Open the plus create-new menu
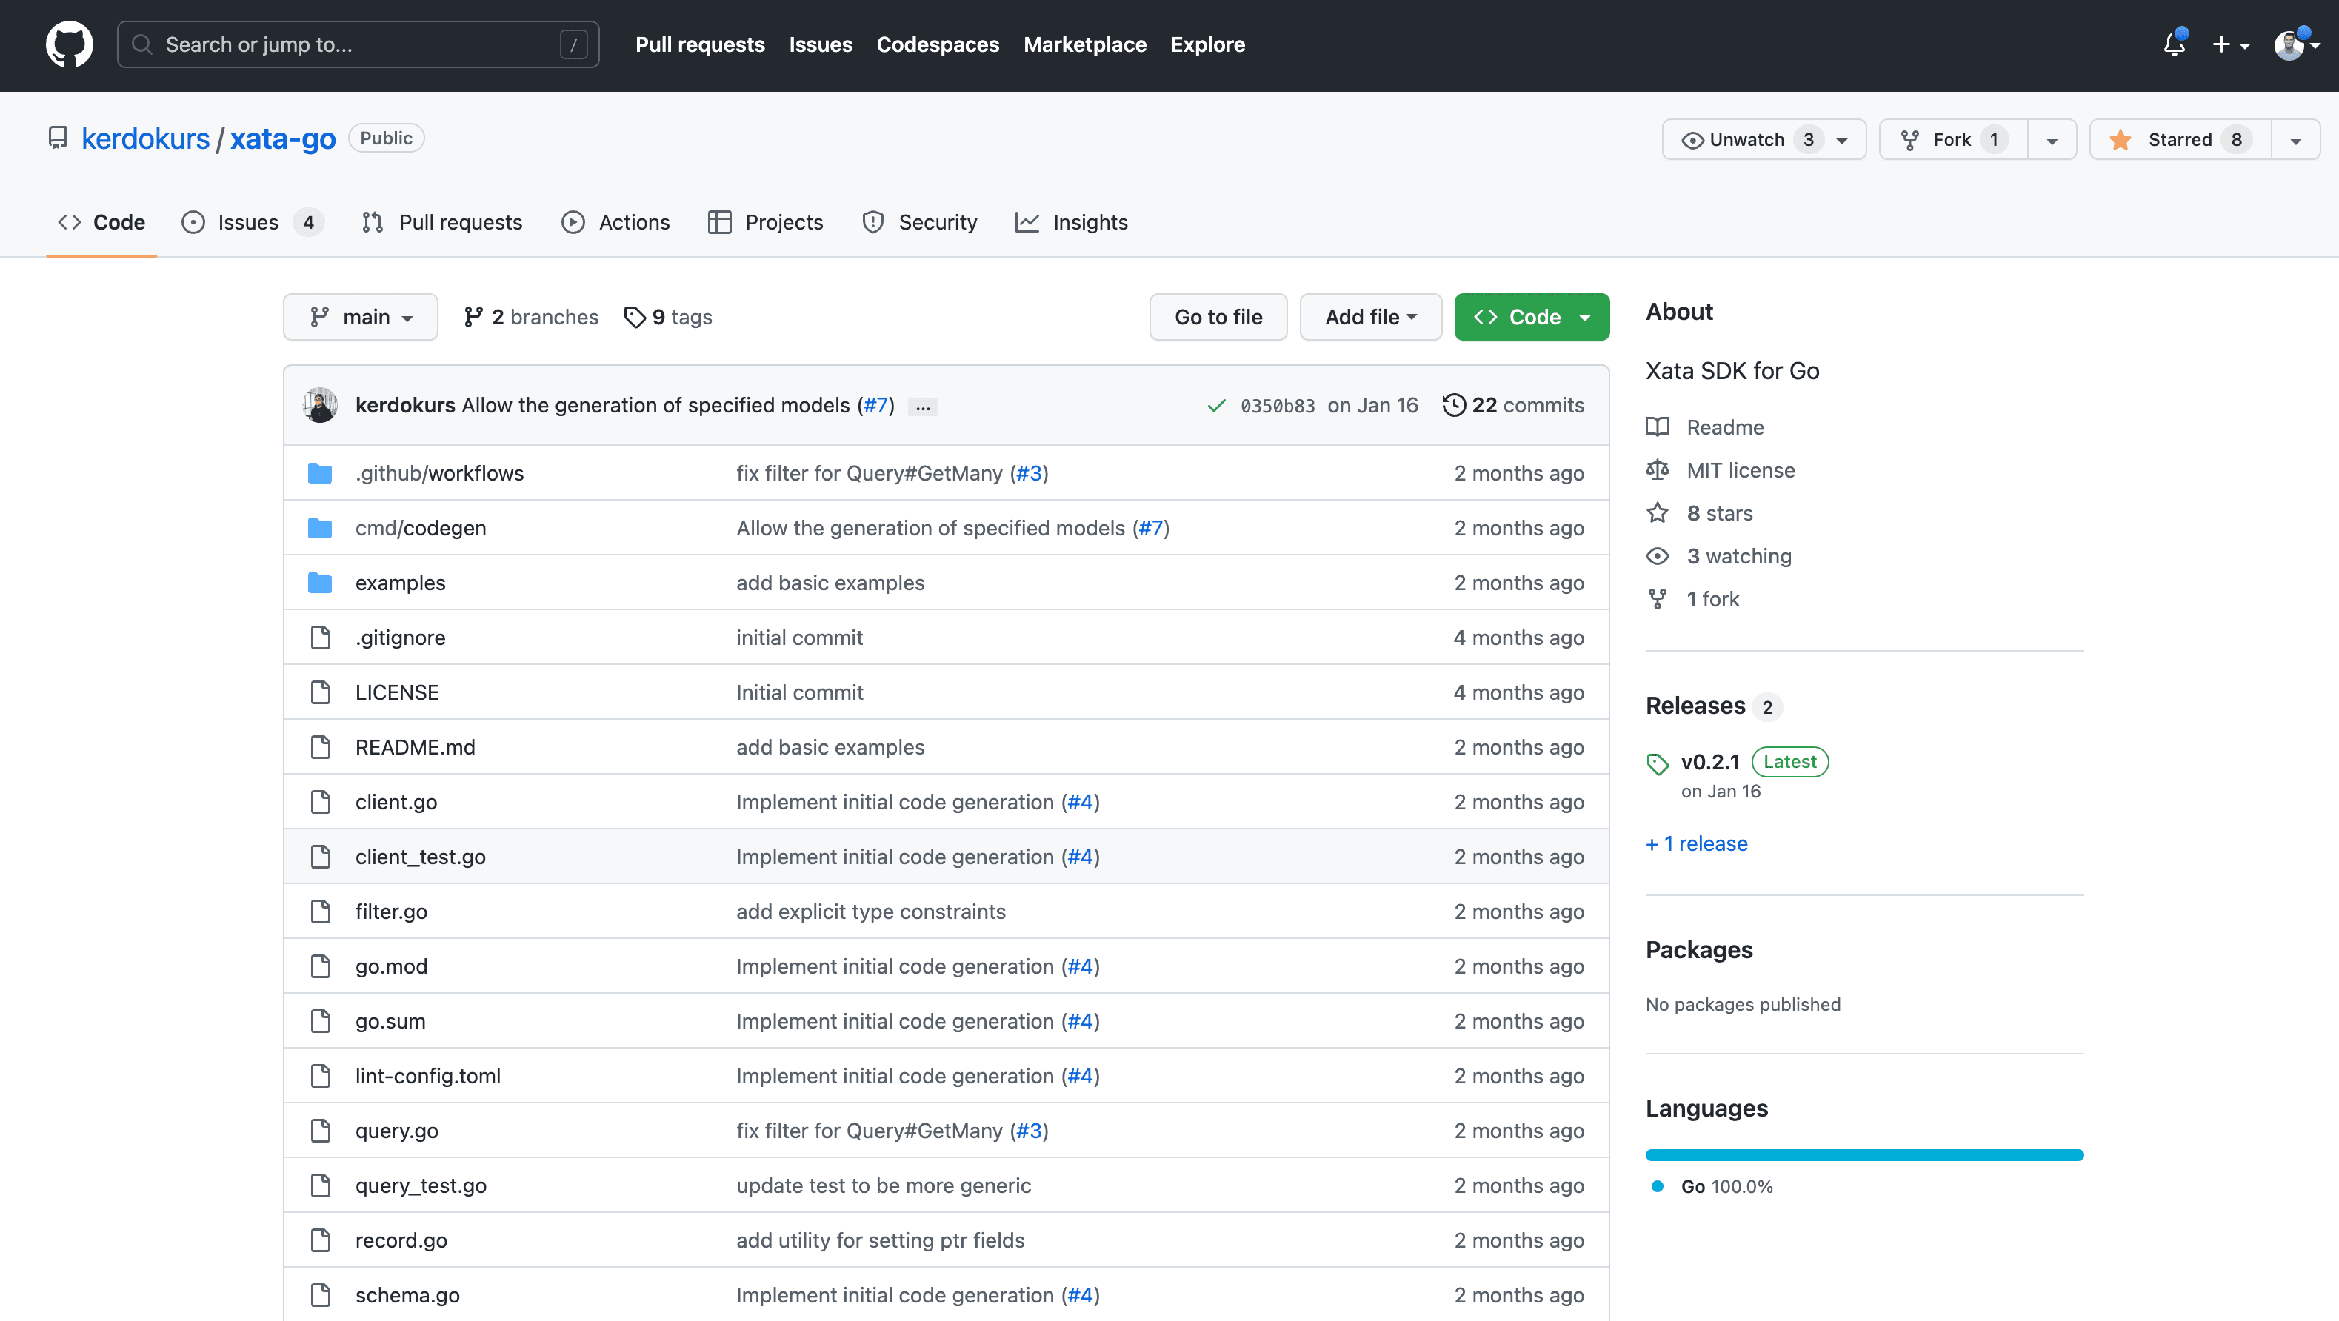2339x1321 pixels. click(x=2230, y=44)
